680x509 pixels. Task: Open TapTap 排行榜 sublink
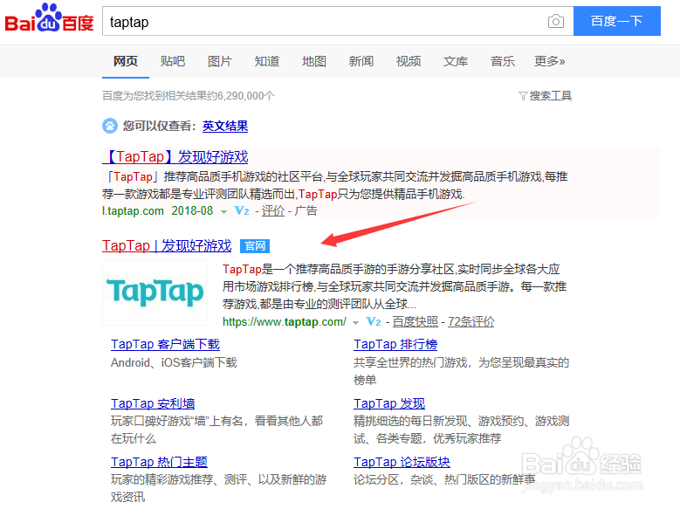click(x=395, y=344)
